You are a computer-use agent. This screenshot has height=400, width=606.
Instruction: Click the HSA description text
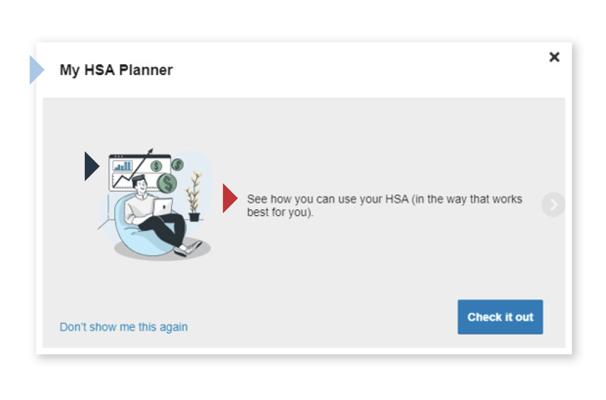click(385, 205)
